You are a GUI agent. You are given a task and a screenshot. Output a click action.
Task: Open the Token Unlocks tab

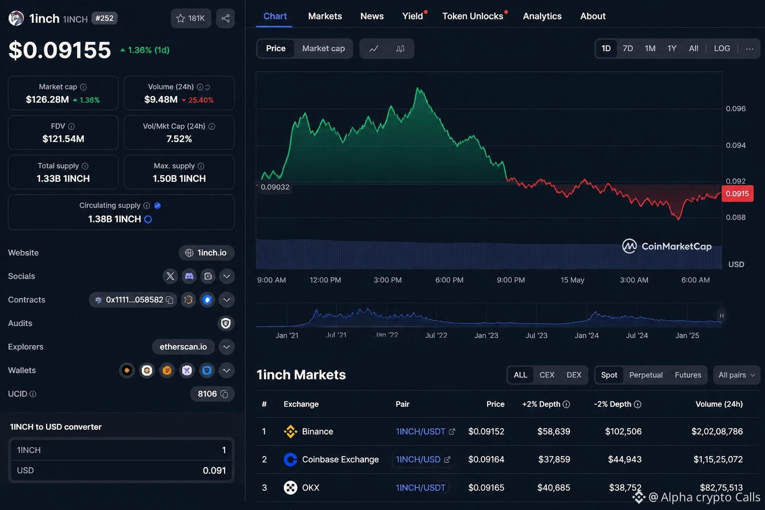[473, 16]
